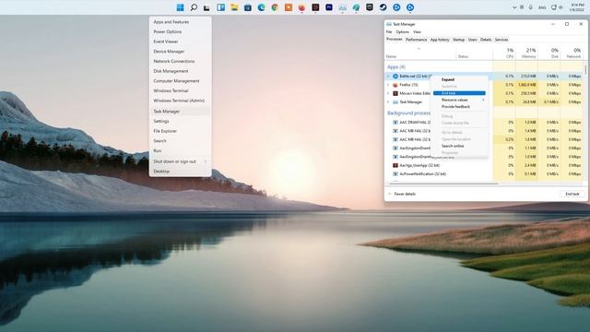Open the orange square app on taskbar
This screenshot has width=590, height=332.
pyautogui.click(x=289, y=7)
